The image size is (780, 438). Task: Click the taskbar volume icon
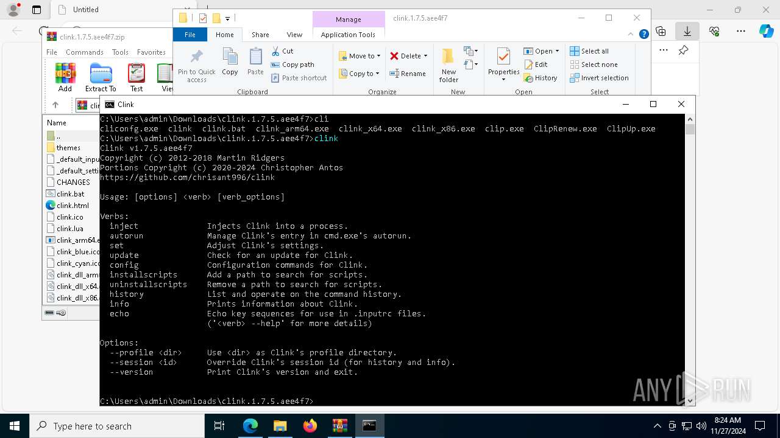(x=701, y=426)
